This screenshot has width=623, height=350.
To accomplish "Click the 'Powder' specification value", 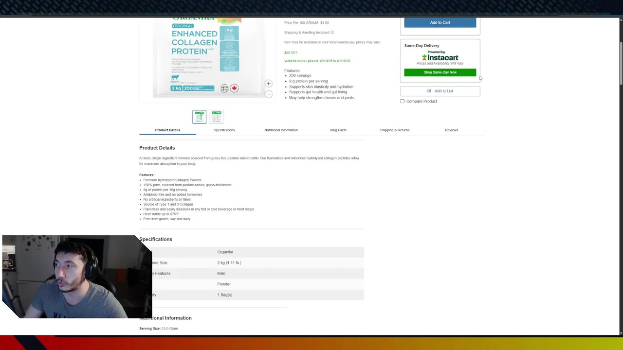I will (224, 284).
